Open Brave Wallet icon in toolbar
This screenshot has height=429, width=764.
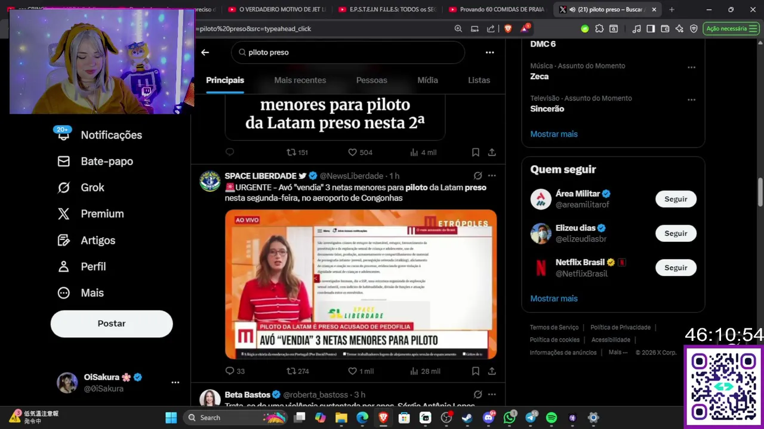(665, 29)
